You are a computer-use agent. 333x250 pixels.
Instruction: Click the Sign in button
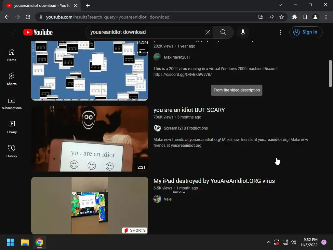306,32
